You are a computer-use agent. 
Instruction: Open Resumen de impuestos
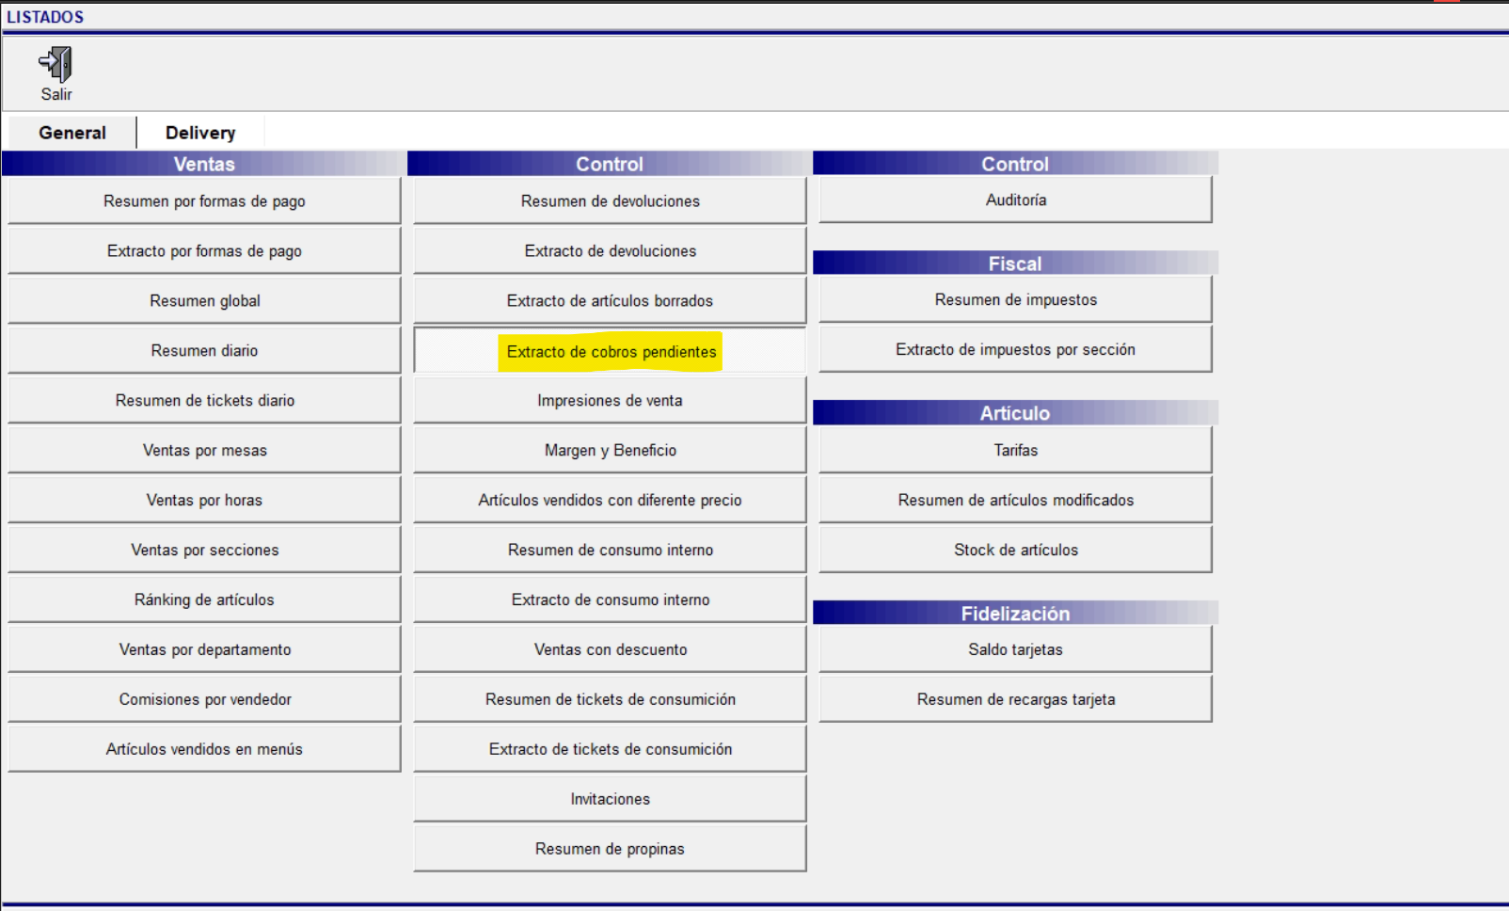point(1015,299)
